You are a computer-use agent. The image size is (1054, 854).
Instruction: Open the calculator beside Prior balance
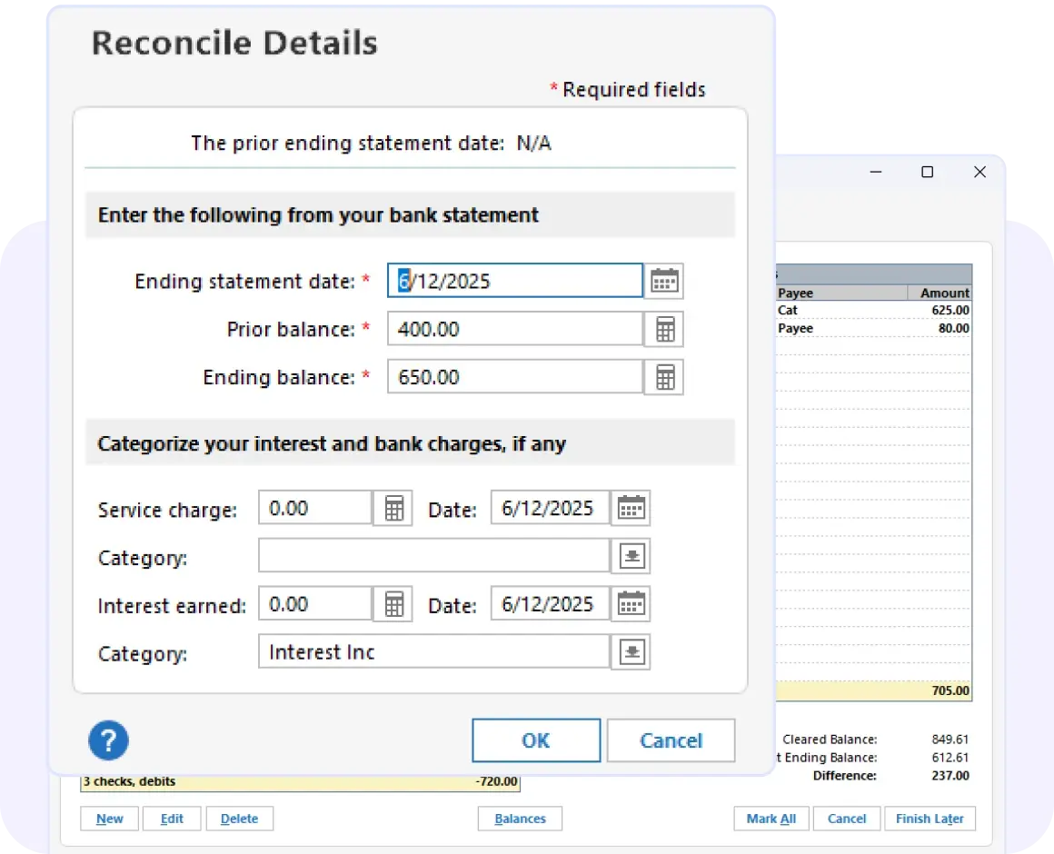point(664,329)
